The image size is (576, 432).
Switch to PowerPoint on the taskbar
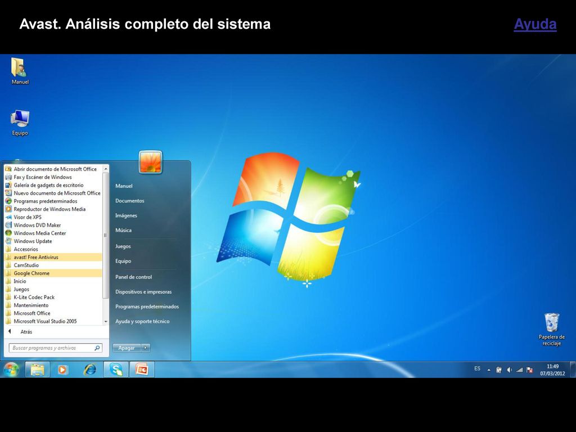[x=142, y=370]
